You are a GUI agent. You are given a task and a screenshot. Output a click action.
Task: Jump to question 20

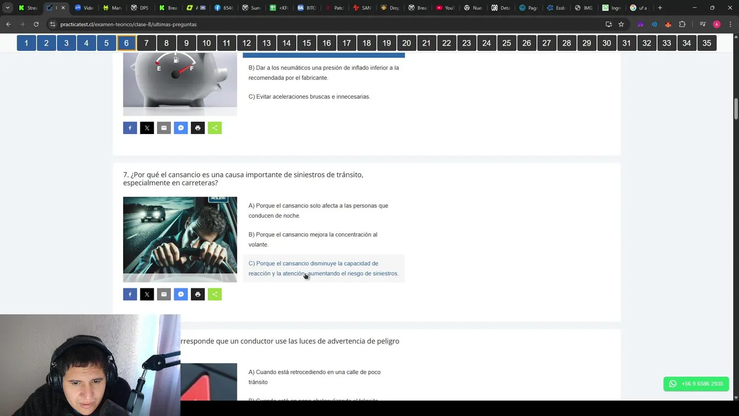click(406, 43)
